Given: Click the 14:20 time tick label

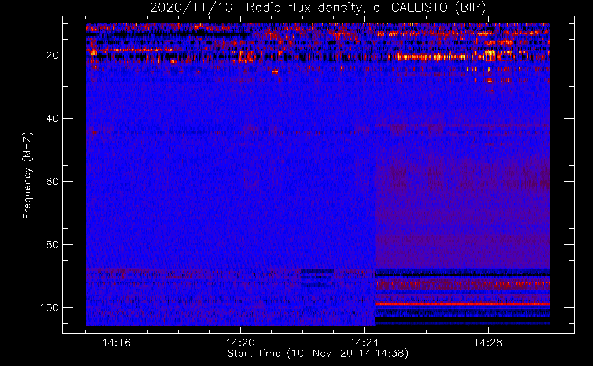Looking at the screenshot, I should 240,343.
